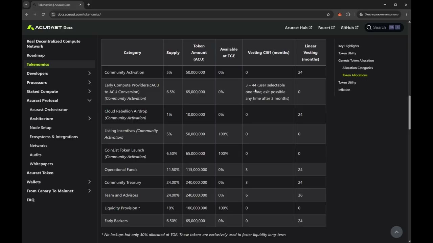Expand the Developers sidebar section
The image size is (433, 243).
pyautogui.click(x=89, y=73)
